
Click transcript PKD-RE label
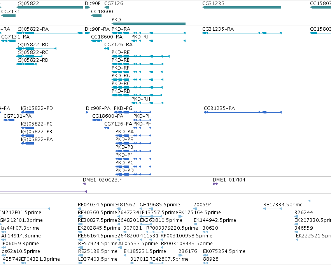[121, 52]
